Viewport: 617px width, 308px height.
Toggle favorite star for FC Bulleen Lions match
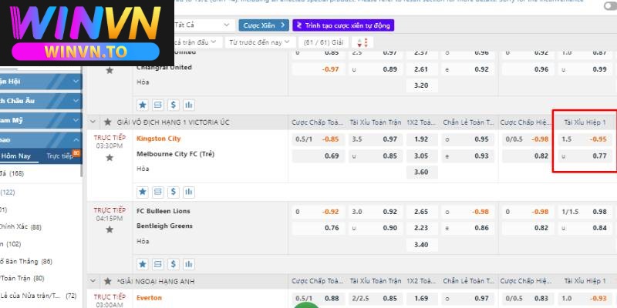coord(110,229)
